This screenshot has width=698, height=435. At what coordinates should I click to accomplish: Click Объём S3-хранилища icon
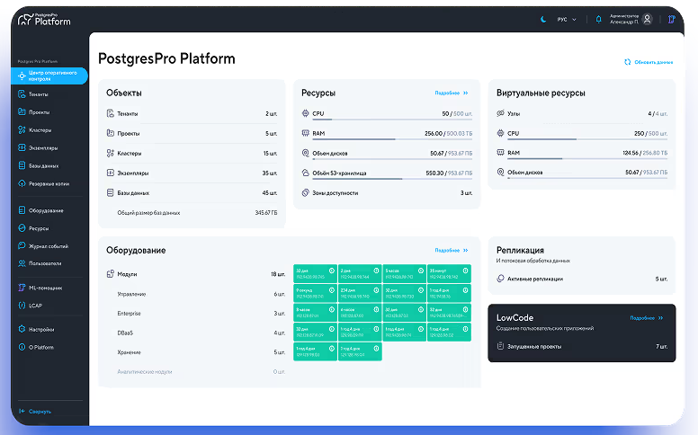(306, 173)
